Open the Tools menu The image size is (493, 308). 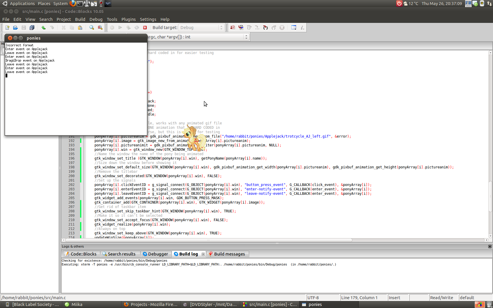(x=112, y=19)
